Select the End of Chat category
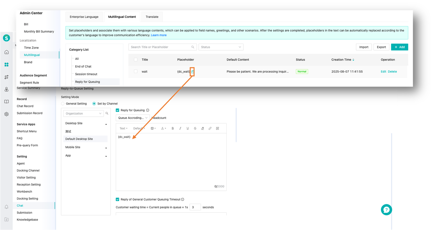Viewport: 433px width, 230px height. click(83, 66)
